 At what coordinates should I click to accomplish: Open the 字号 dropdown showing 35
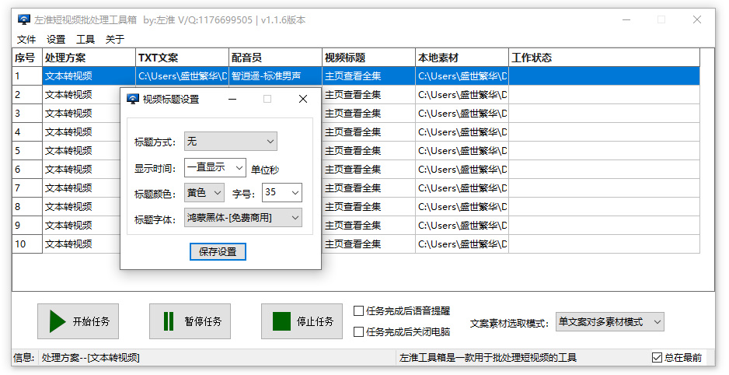coord(282,193)
